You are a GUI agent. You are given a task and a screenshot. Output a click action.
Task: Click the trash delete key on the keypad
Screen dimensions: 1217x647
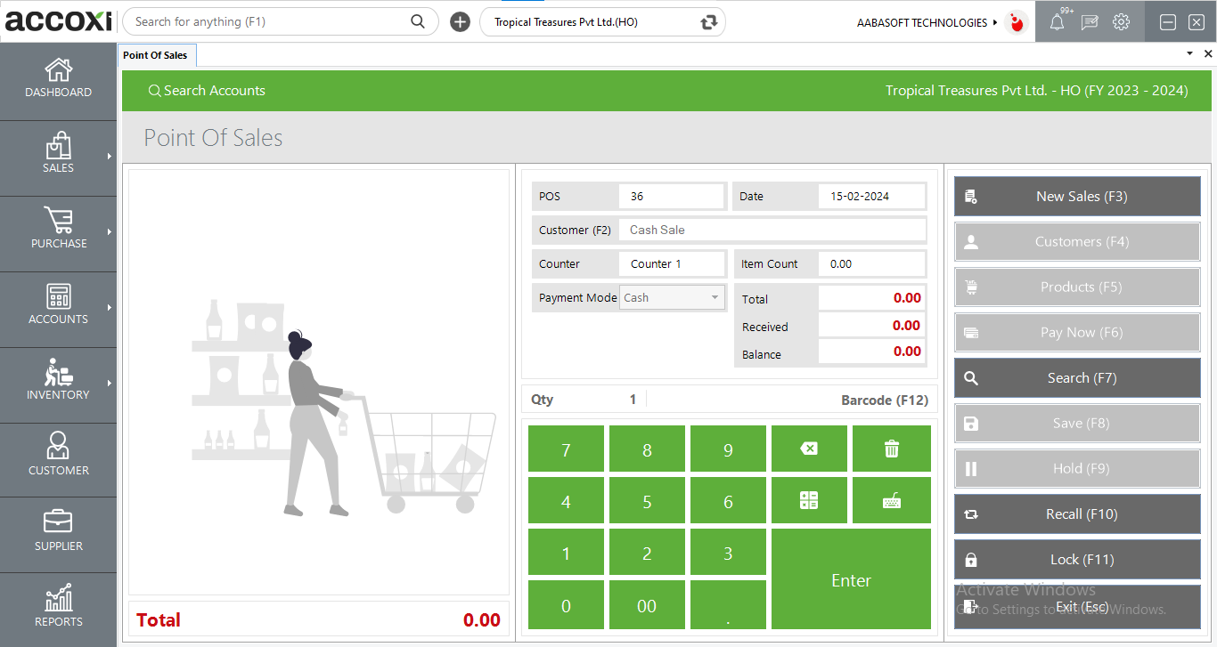pyautogui.click(x=891, y=449)
